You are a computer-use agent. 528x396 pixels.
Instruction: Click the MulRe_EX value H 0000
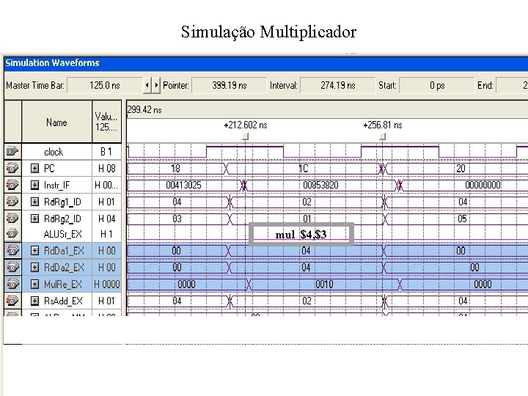click(107, 285)
